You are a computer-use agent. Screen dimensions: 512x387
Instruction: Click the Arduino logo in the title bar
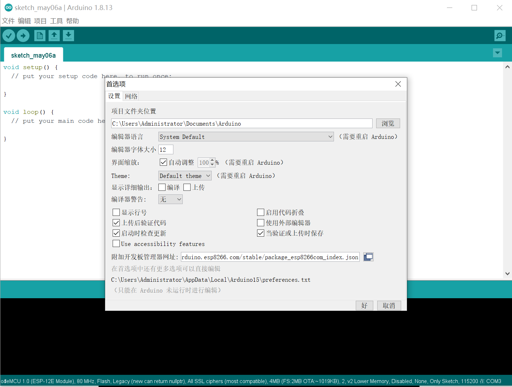click(x=9, y=8)
